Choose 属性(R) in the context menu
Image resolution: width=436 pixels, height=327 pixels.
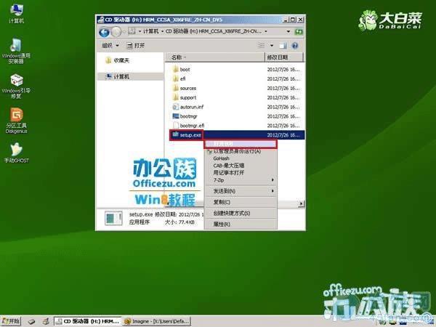coord(241,224)
